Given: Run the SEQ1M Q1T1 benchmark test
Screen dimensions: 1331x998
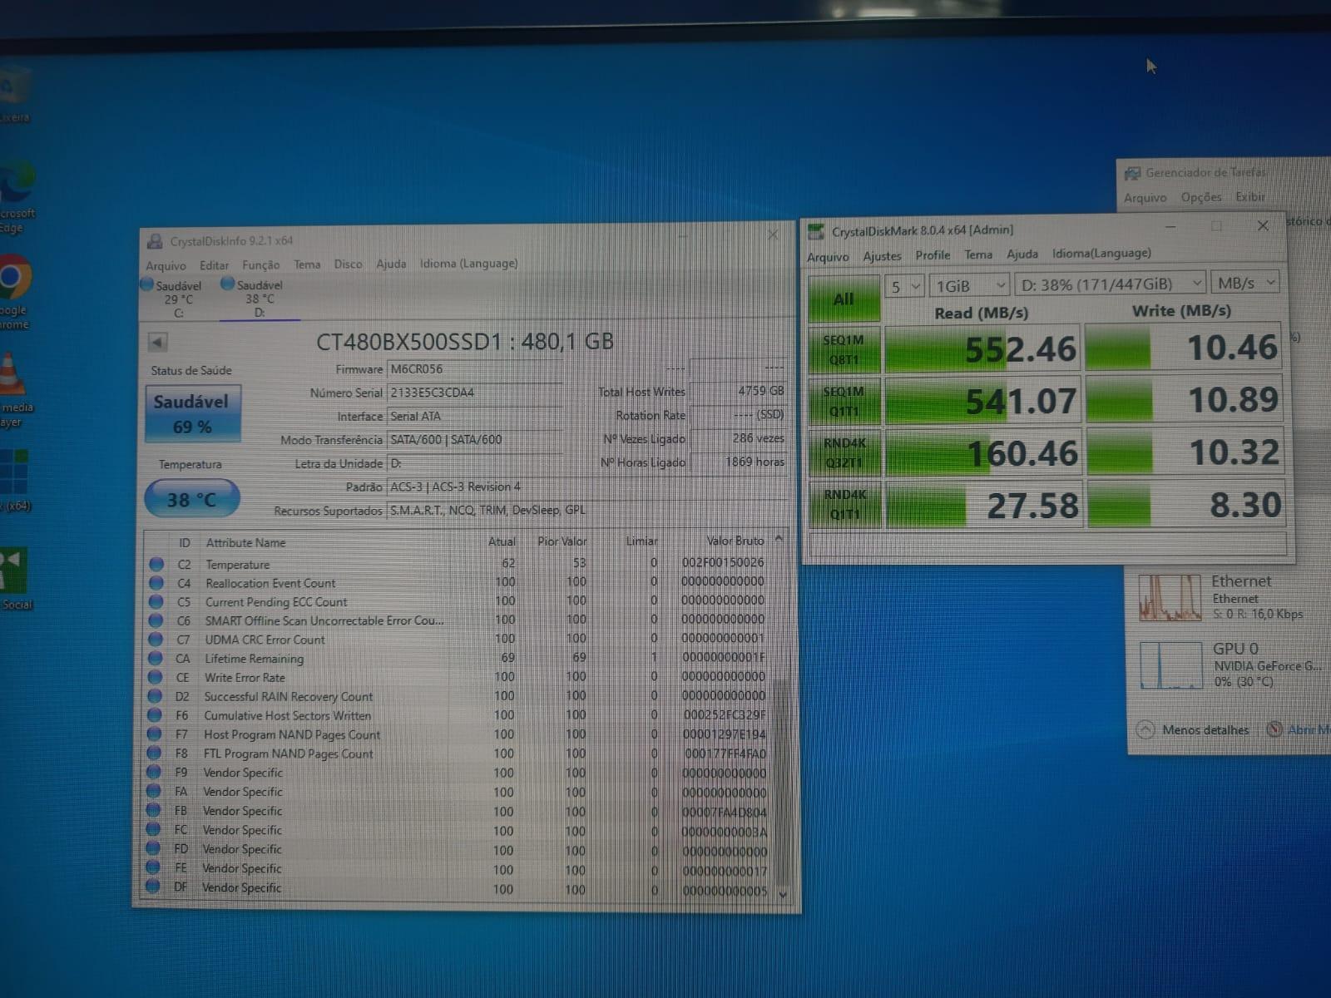Looking at the screenshot, I should 844,401.
